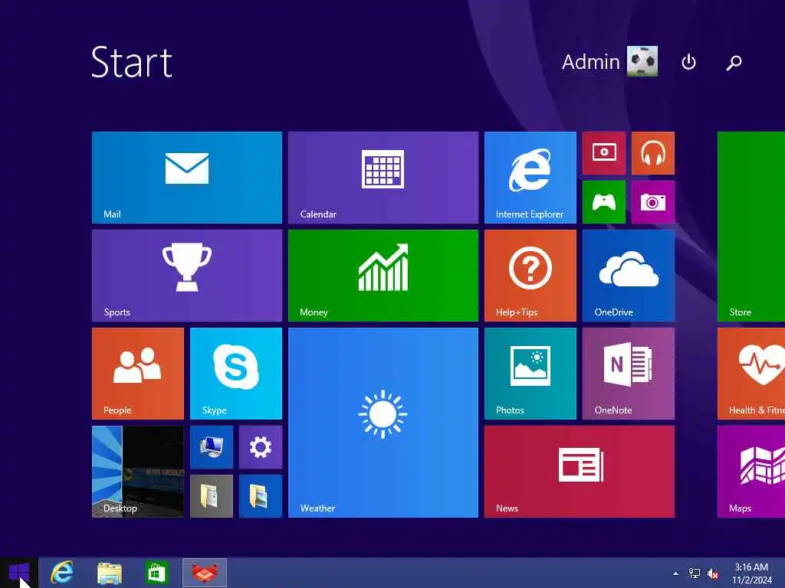Open Internet Explorer from the taskbar
The width and height of the screenshot is (785, 588).
(x=62, y=573)
